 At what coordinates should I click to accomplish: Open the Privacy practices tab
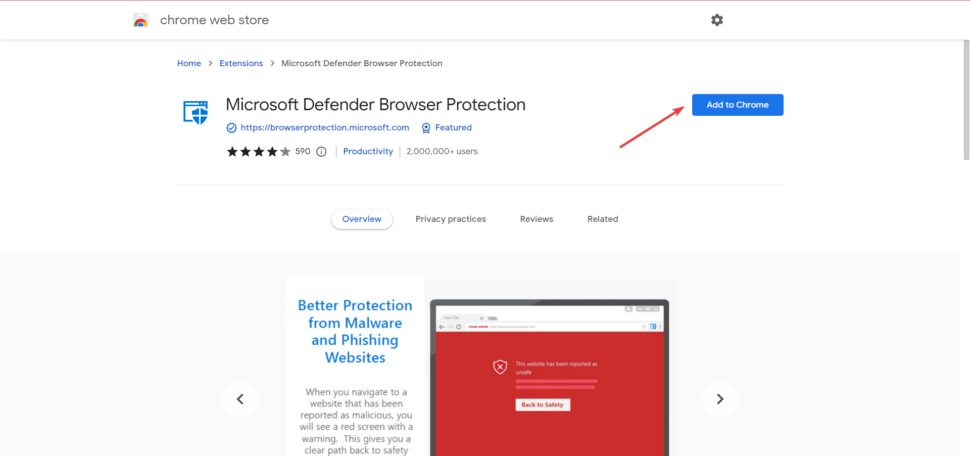[x=451, y=219]
